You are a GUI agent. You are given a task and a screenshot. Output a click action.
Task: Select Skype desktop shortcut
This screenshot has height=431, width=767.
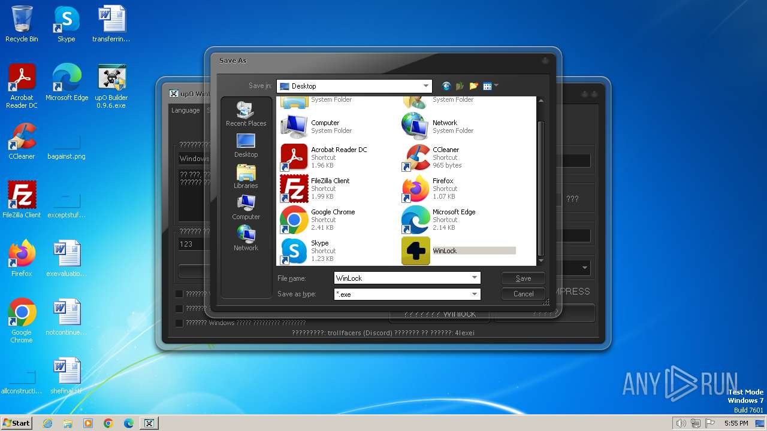pos(67,24)
